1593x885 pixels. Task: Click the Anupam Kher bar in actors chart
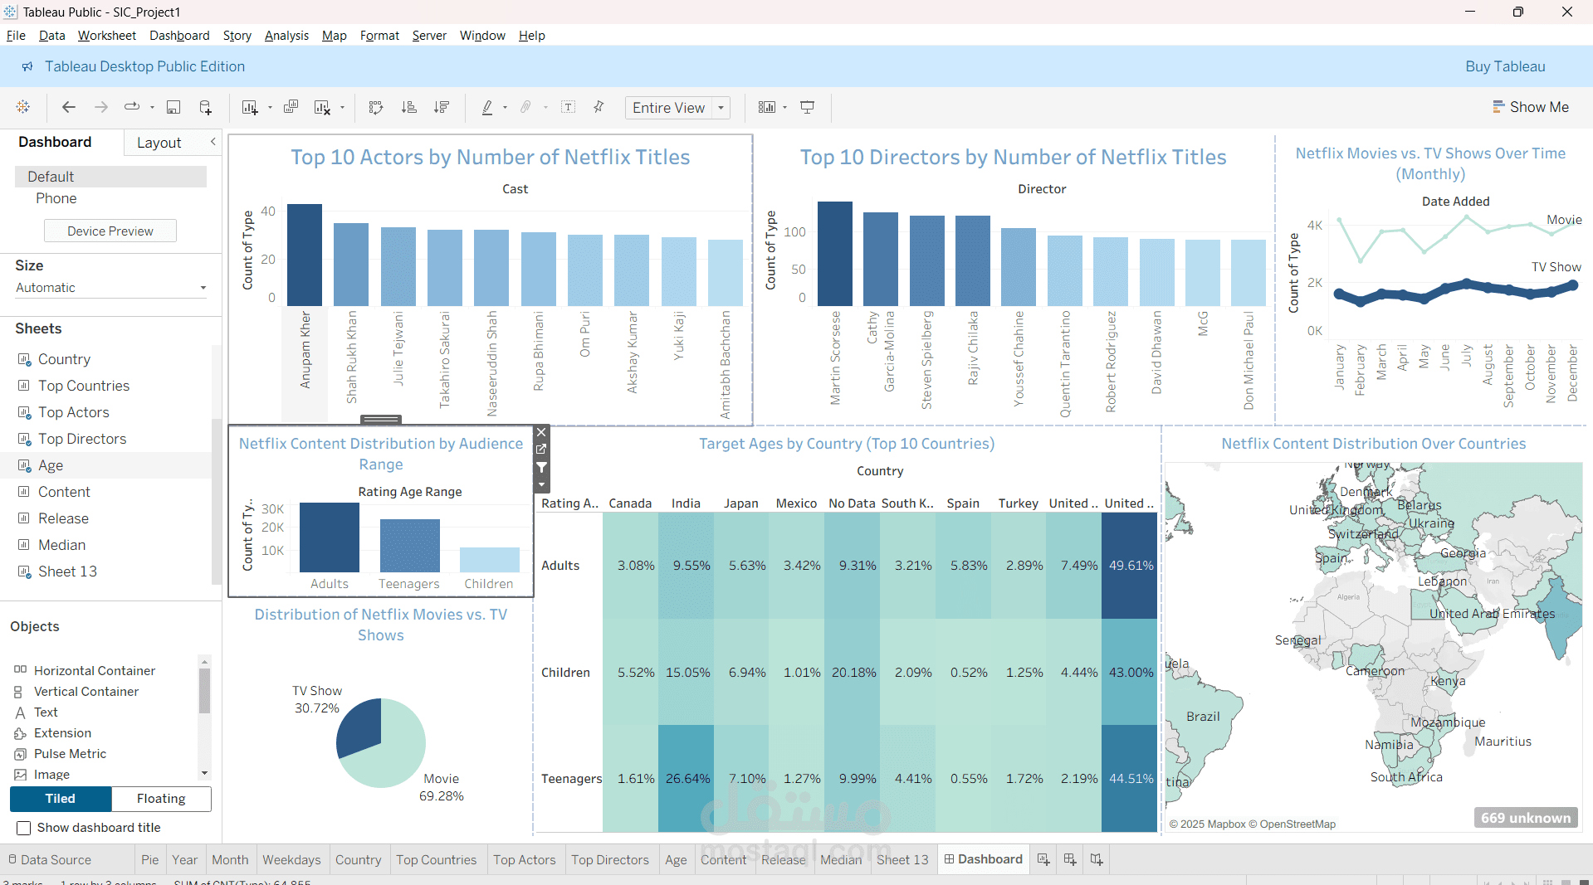305,255
